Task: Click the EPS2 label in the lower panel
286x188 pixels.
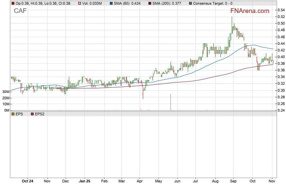Action: (x=40, y=114)
